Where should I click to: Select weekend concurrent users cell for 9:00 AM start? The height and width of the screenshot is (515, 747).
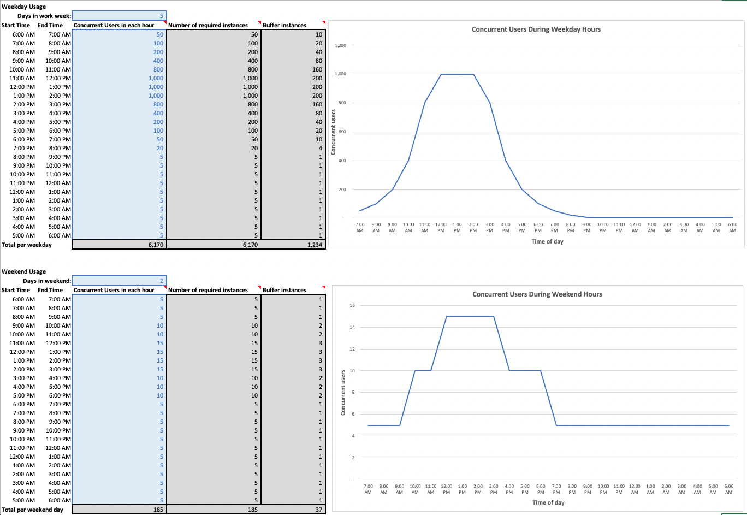(119, 325)
